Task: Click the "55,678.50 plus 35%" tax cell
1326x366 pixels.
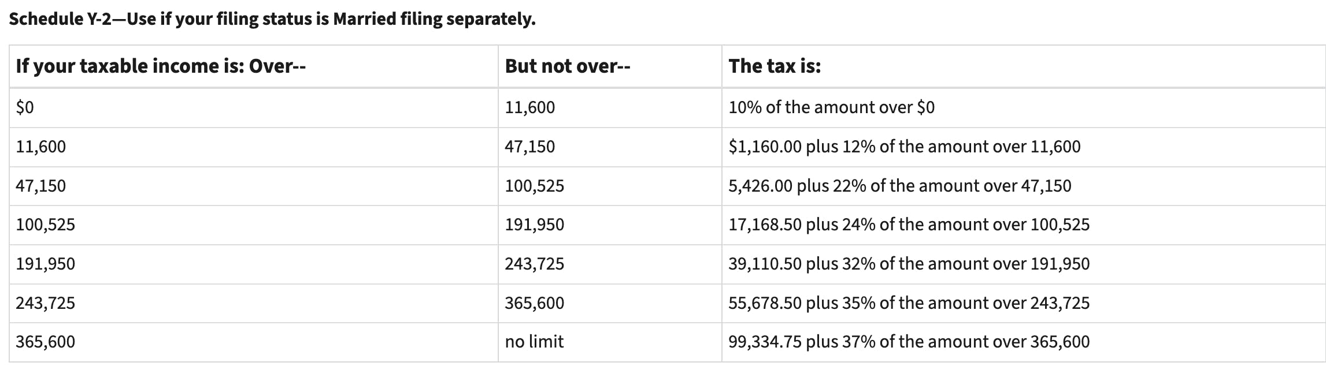Action: pyautogui.click(x=909, y=303)
